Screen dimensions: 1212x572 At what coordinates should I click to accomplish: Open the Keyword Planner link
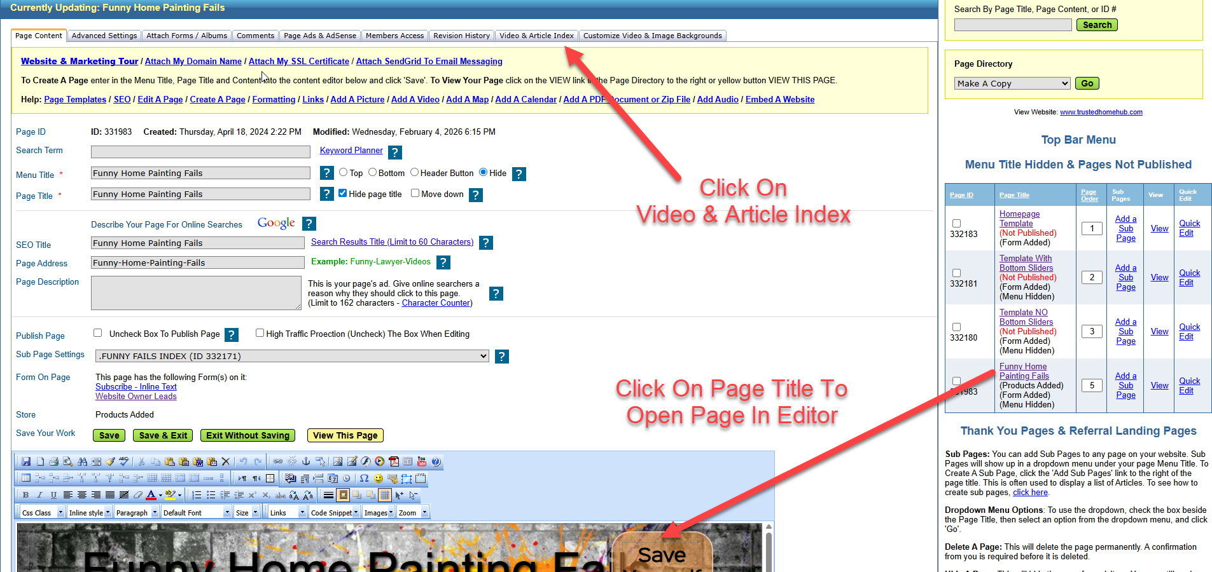click(x=351, y=151)
